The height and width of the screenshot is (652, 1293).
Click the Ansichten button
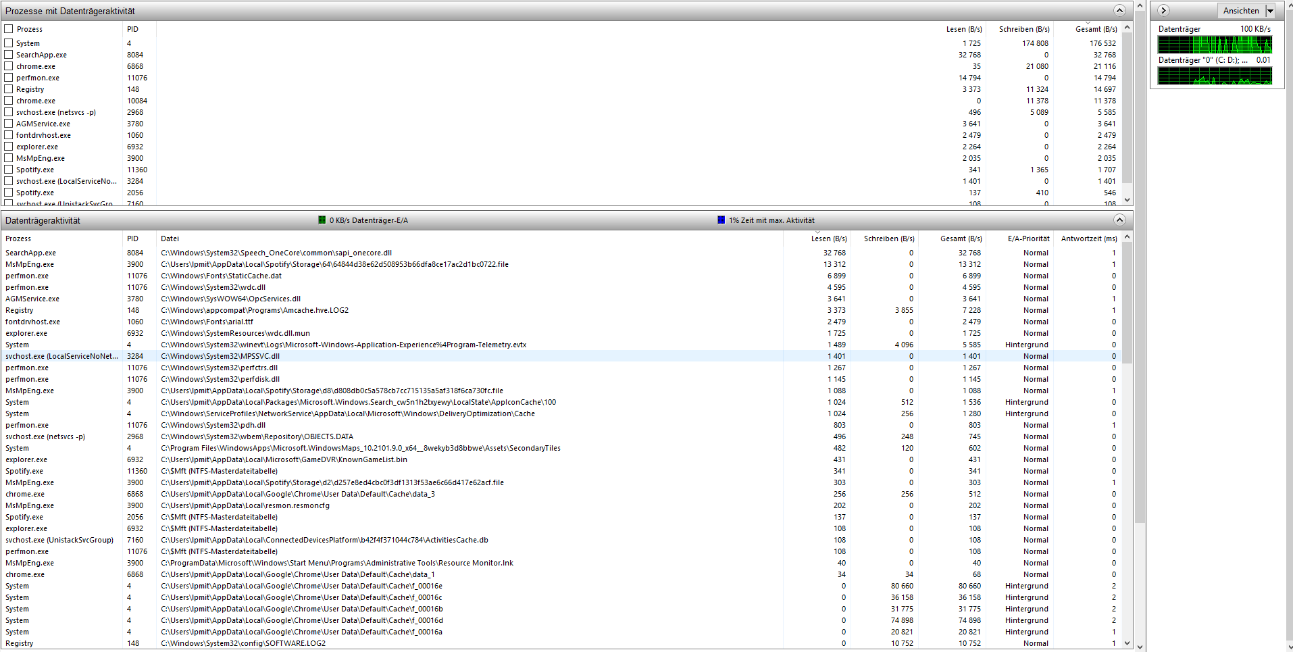pos(1241,11)
